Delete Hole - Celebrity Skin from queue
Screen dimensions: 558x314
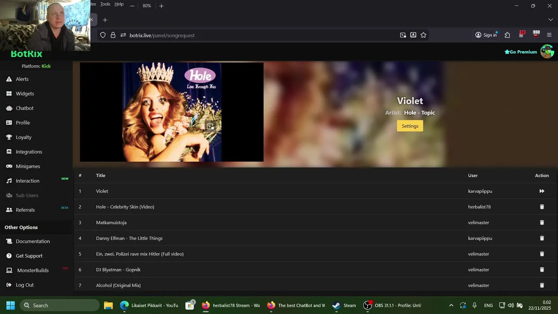point(542,207)
